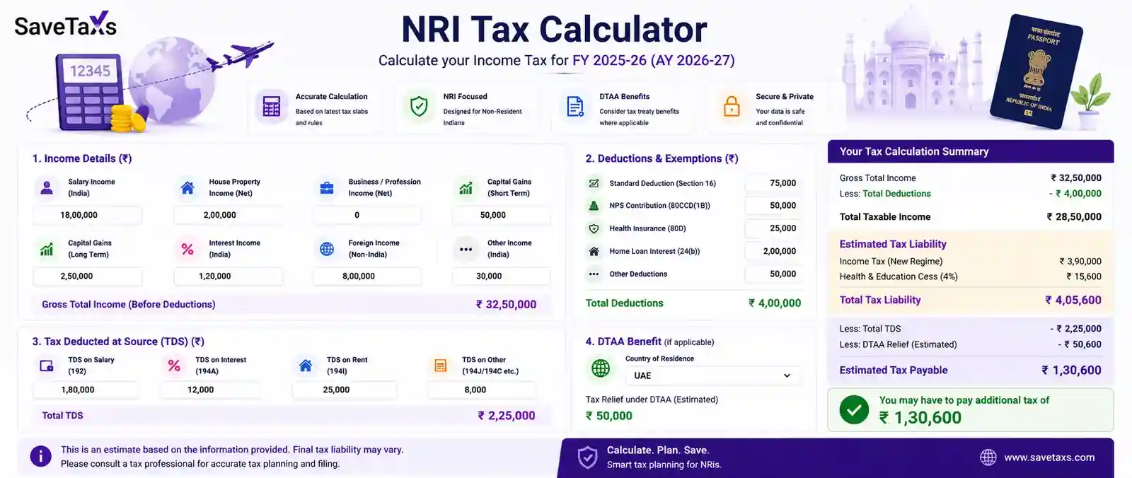Edit the Standard Deduction field 75,000
Viewport: 1132px width, 478px height.
(x=774, y=183)
